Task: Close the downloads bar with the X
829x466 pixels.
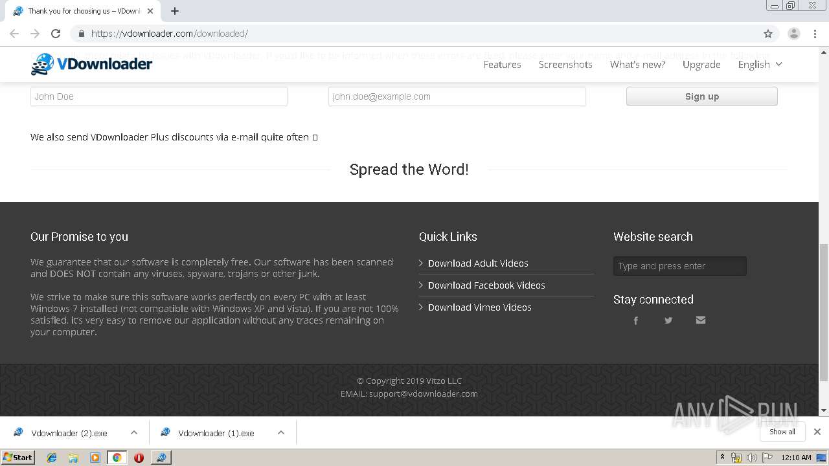Action: [x=817, y=432]
